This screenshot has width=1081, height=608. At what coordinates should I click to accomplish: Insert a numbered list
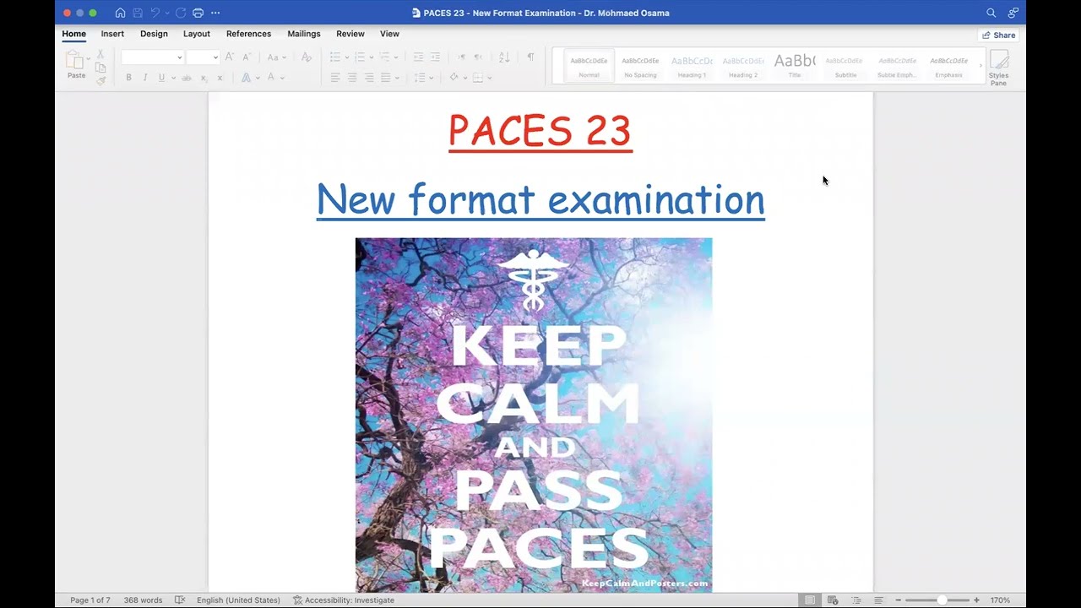click(x=360, y=57)
